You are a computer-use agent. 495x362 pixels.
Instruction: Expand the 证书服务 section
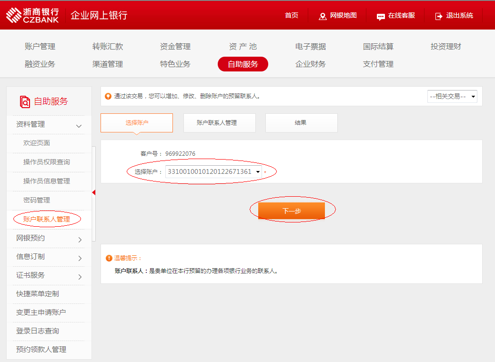tap(80, 277)
